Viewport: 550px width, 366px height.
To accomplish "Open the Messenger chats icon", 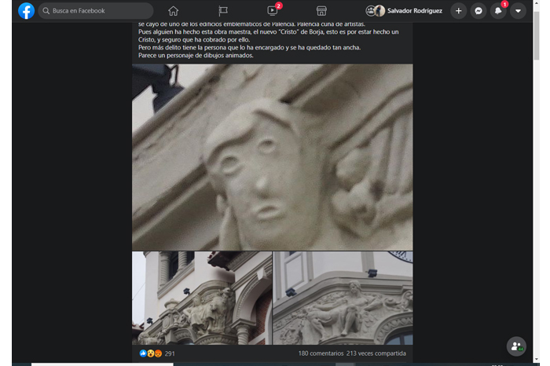I will (x=478, y=11).
